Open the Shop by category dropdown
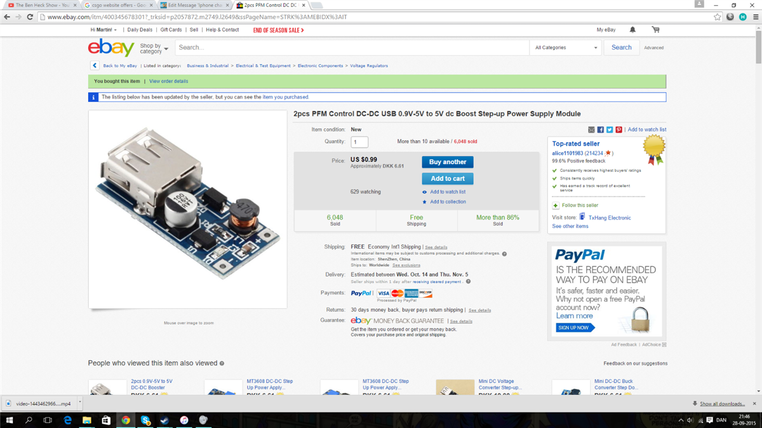Viewport: 762px width, 428px height. click(x=154, y=48)
